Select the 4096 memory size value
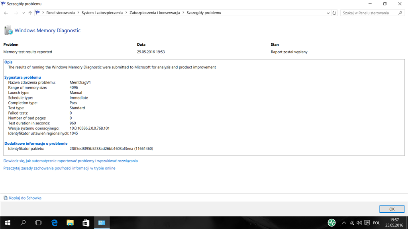Image resolution: width=408 pixels, height=229 pixels. click(x=74, y=87)
